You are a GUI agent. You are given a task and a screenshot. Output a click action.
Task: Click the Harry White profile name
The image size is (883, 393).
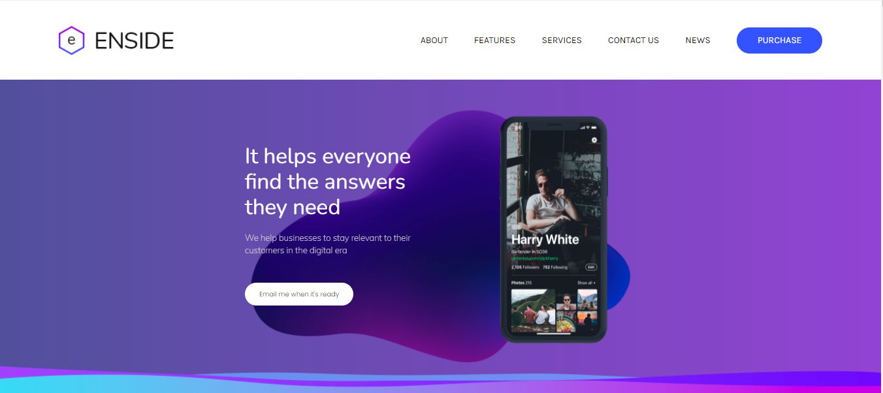coord(545,240)
